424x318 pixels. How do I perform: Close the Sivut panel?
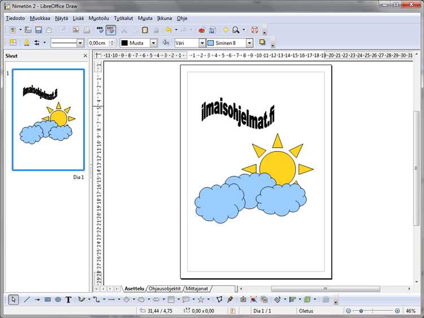[85, 56]
